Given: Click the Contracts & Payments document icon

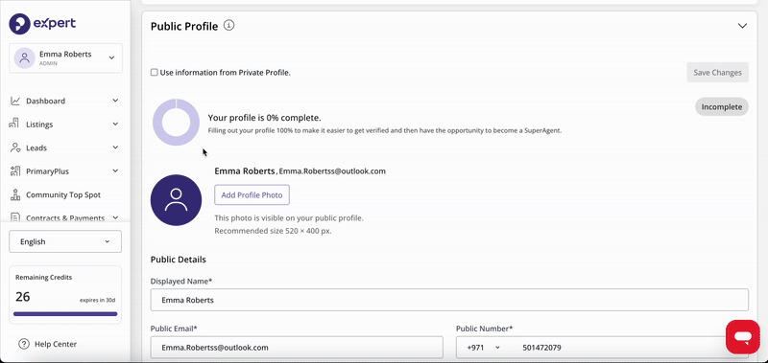Looking at the screenshot, I should [15, 217].
